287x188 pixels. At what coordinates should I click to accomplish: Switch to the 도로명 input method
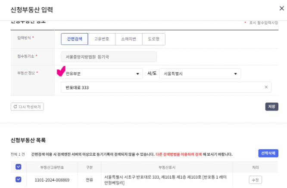[153, 39]
